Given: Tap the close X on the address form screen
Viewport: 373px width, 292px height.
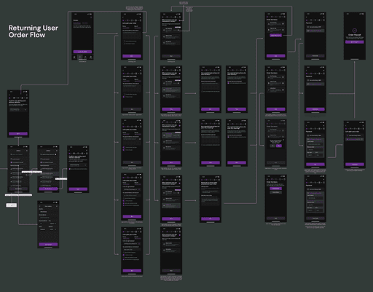Looking at the screenshot, I should (x=57, y=206).
